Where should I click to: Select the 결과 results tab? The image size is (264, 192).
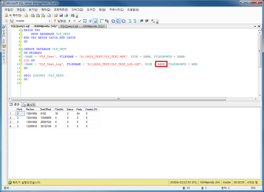[x=14, y=104]
